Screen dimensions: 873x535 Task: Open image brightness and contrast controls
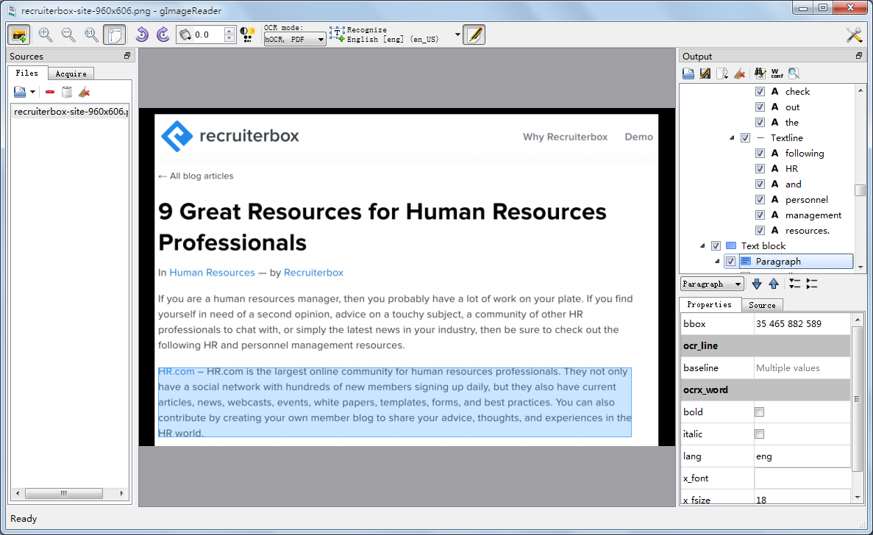point(248,35)
